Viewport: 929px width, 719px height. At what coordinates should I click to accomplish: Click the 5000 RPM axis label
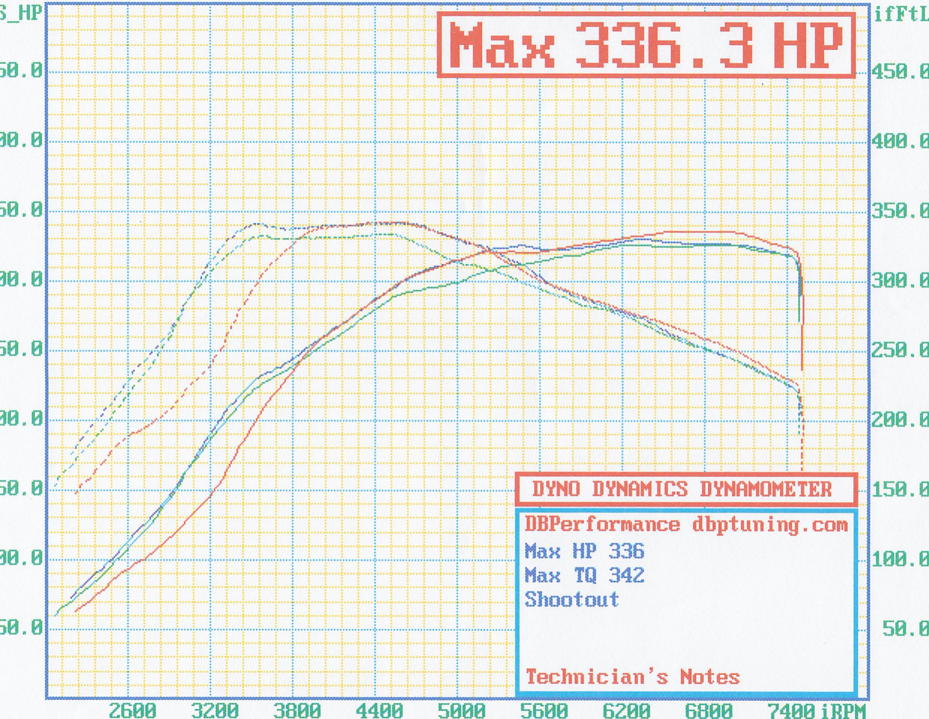click(x=462, y=710)
